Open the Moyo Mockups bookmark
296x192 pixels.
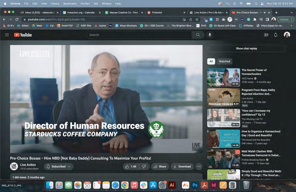(x=126, y=26)
